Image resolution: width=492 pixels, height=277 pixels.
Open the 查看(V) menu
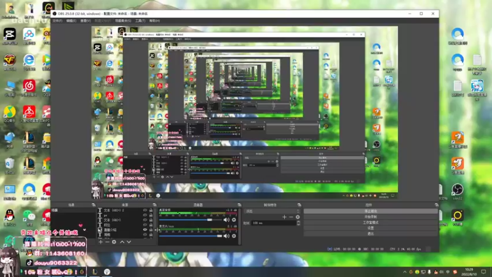[85, 21]
